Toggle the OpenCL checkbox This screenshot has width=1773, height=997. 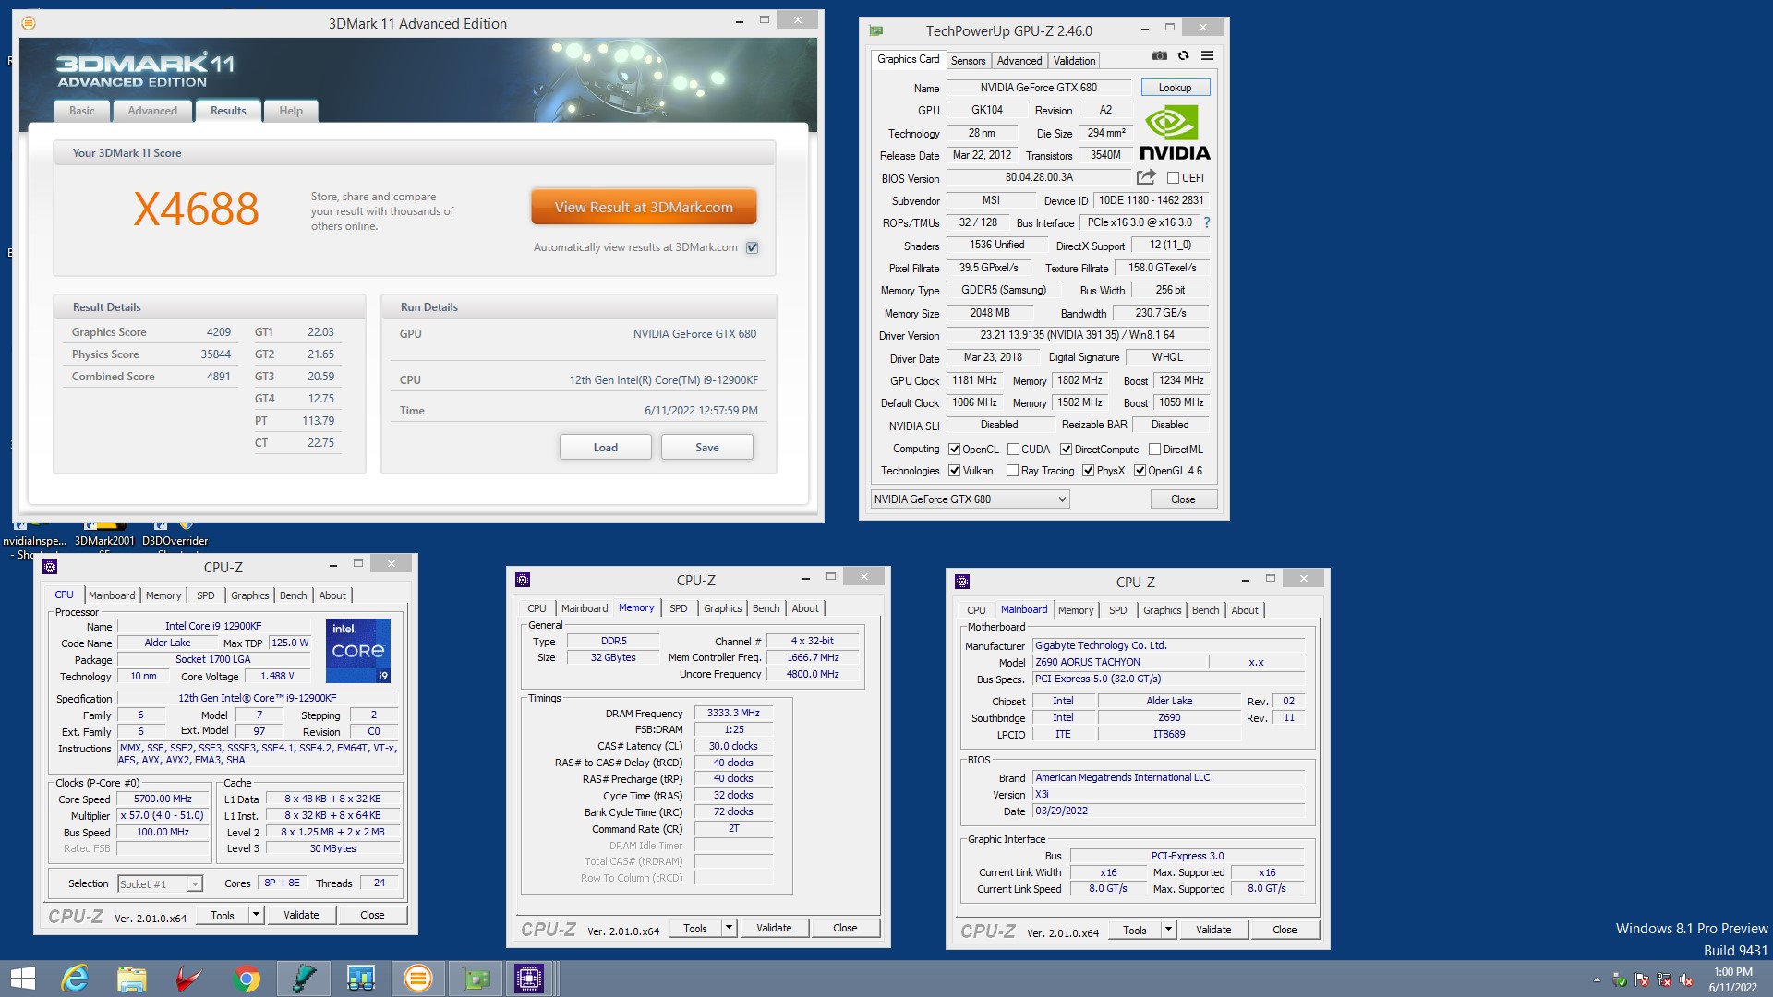pos(955,450)
